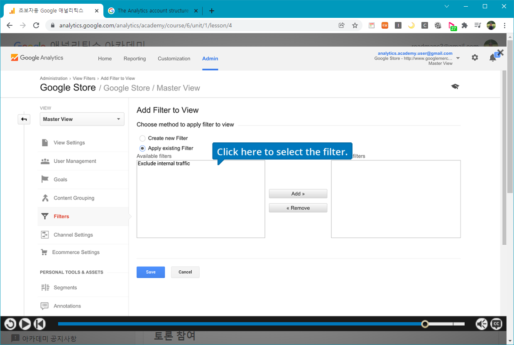
Task: Click the User Management people icon
Action: pos(45,161)
